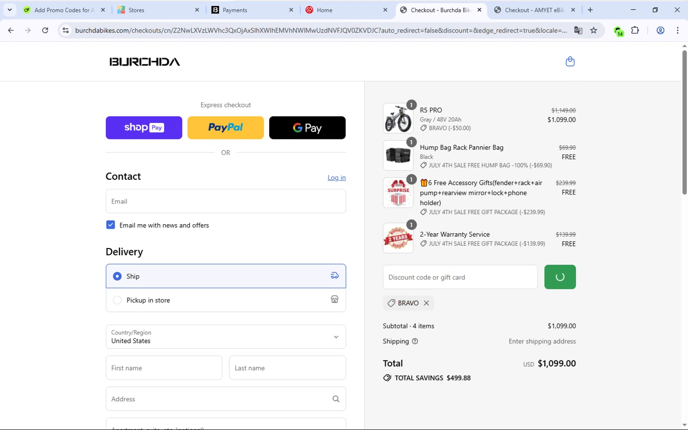Click the TOTAL SAVINGS $499.88 text

tap(433, 378)
